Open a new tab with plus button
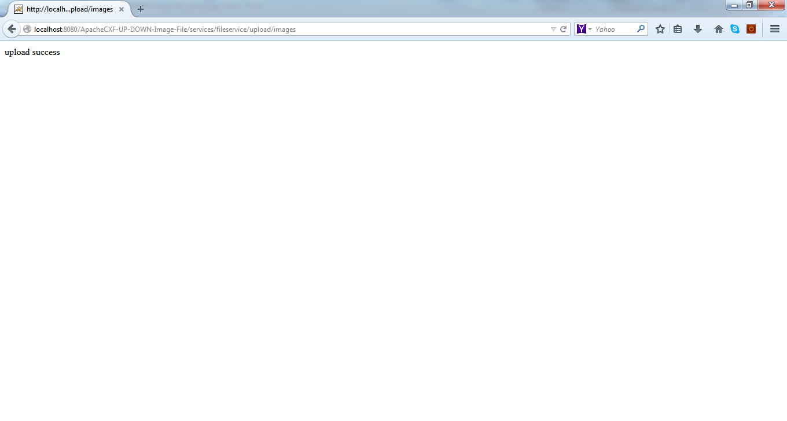 click(140, 9)
